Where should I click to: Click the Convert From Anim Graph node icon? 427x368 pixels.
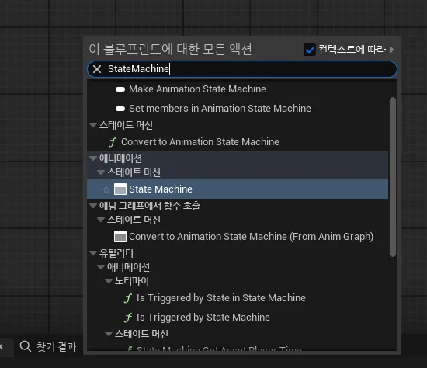[x=120, y=237]
